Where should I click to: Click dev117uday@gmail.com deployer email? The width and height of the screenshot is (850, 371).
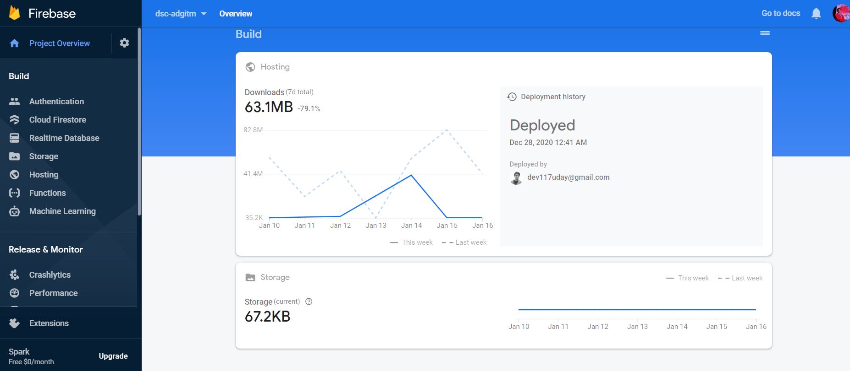point(569,177)
